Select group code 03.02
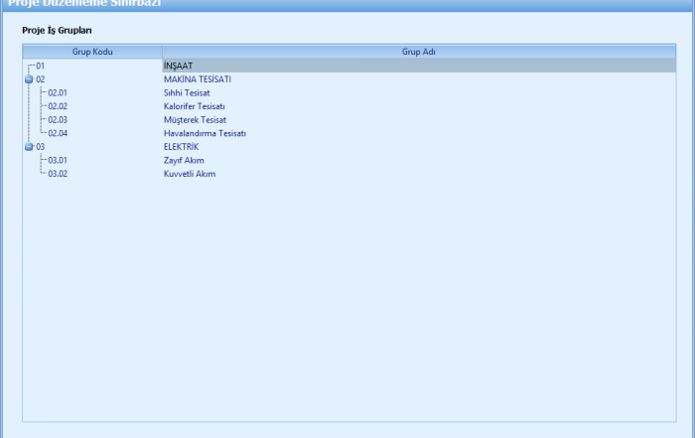The image size is (695, 438). click(58, 174)
